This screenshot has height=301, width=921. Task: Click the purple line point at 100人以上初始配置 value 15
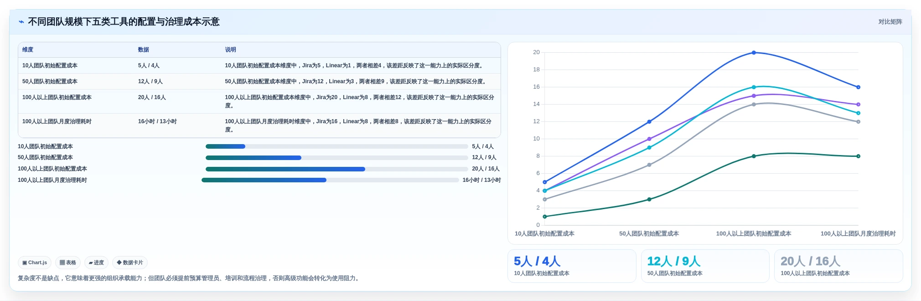pyautogui.click(x=754, y=96)
